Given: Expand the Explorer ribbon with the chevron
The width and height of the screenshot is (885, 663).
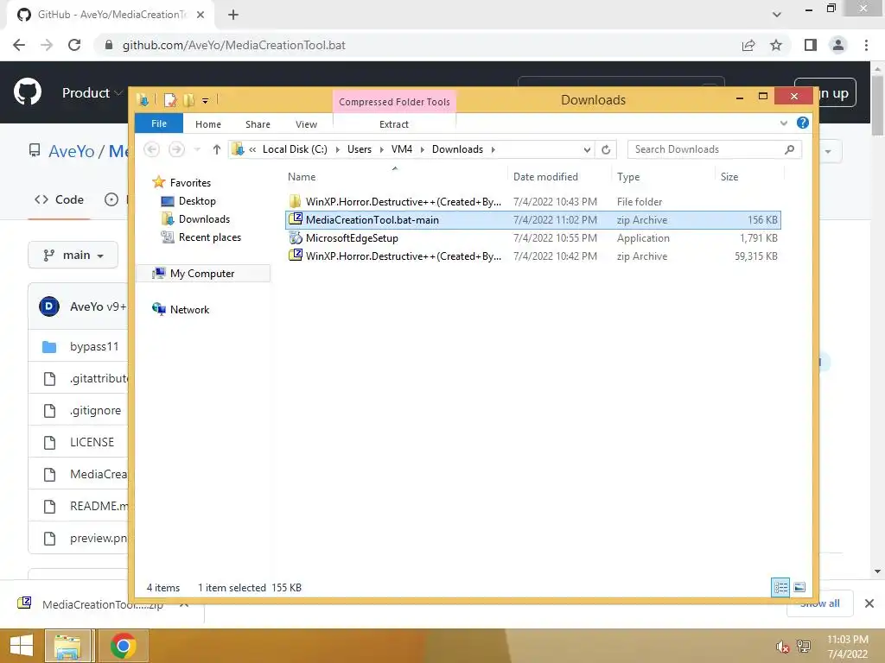Looking at the screenshot, I should 783,123.
